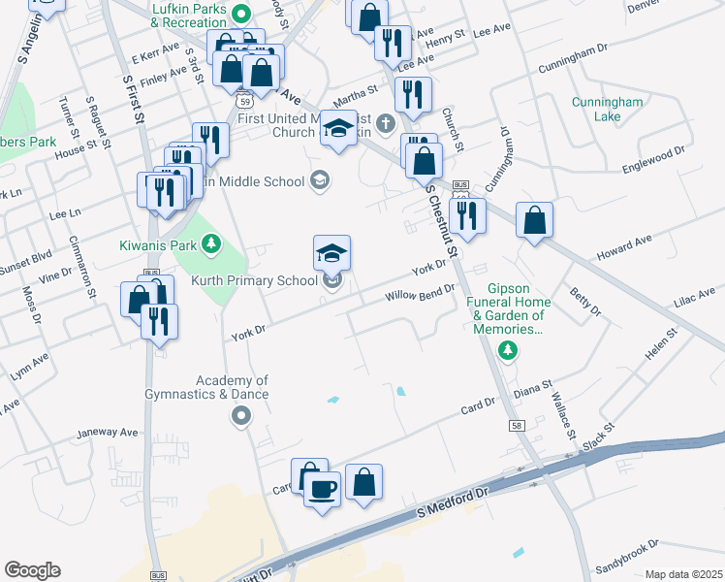This screenshot has width=725, height=582.
Task: Open the Google logo link
Action: tap(32, 570)
